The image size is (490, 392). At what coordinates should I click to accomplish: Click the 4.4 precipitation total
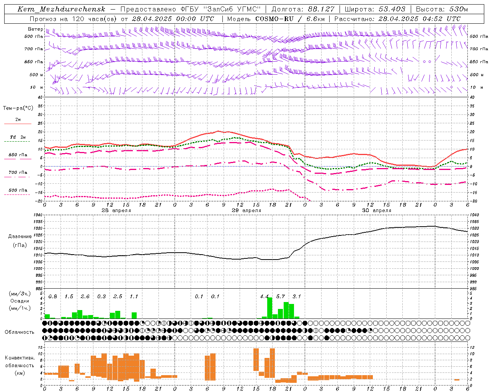click(x=264, y=297)
